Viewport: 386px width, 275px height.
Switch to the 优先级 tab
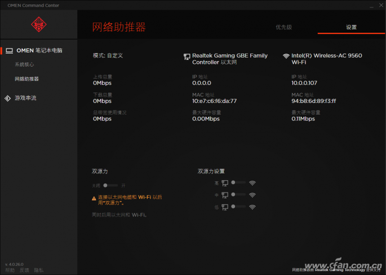[x=283, y=27]
